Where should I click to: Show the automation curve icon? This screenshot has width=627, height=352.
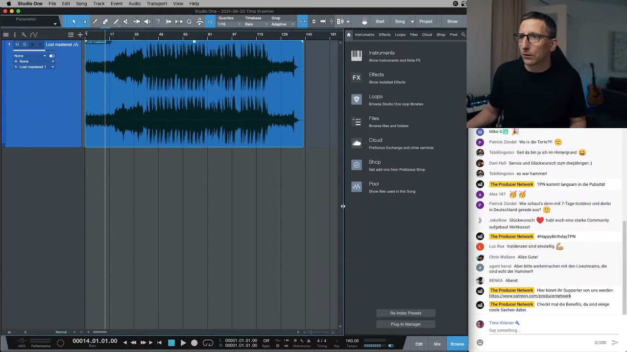coord(34,35)
